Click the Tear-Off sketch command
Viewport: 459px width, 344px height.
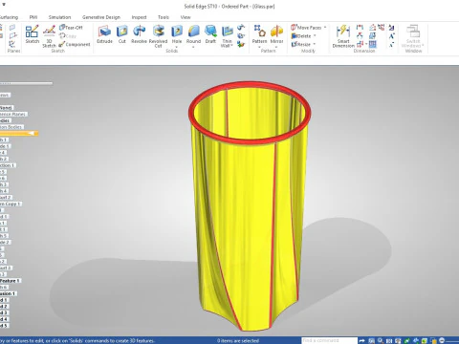point(71,28)
